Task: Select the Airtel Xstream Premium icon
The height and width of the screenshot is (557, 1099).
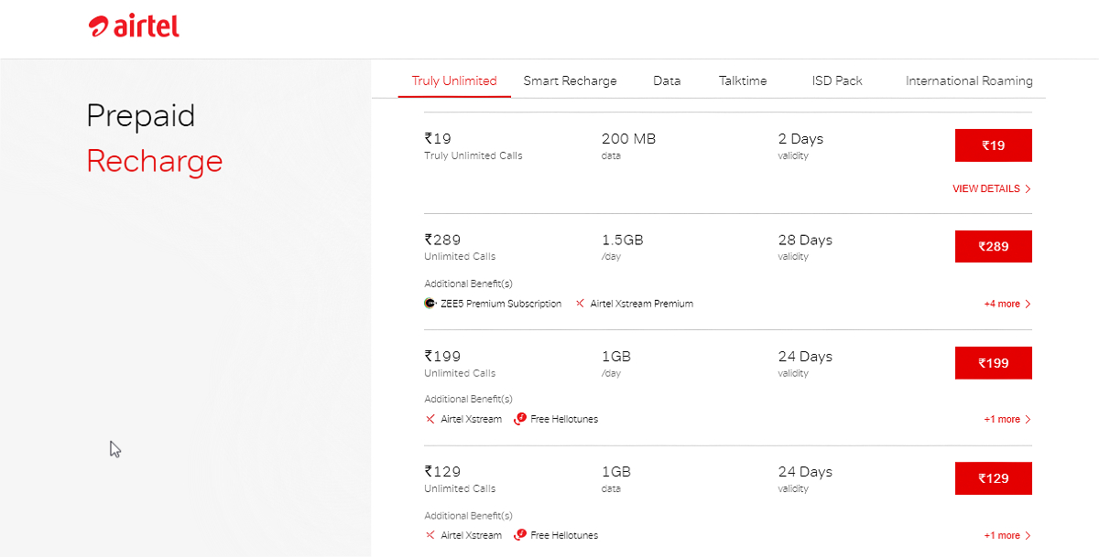Action: [x=578, y=303]
